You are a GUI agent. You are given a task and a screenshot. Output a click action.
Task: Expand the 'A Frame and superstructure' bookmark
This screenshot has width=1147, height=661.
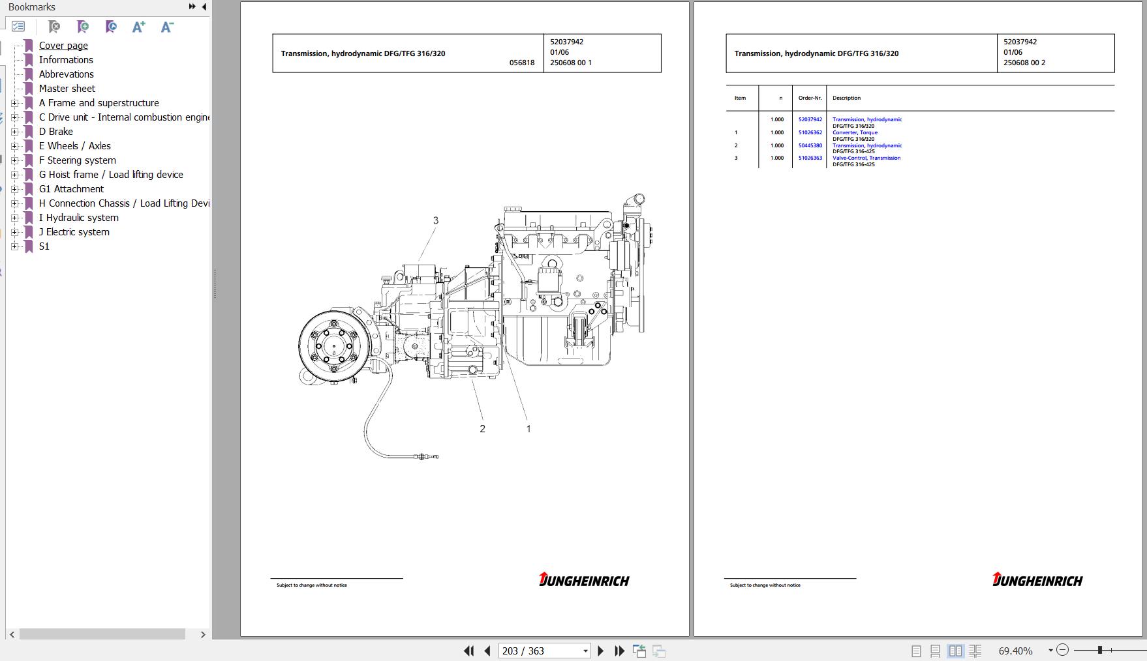tap(14, 103)
